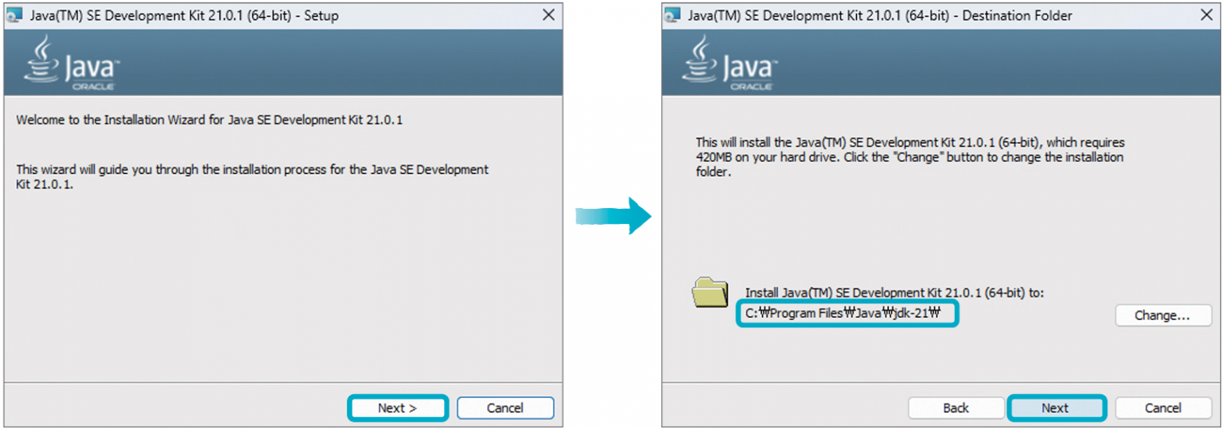This screenshot has height=429, width=1222.
Task: Click the Destination Folder window title text
Action: click(880, 15)
